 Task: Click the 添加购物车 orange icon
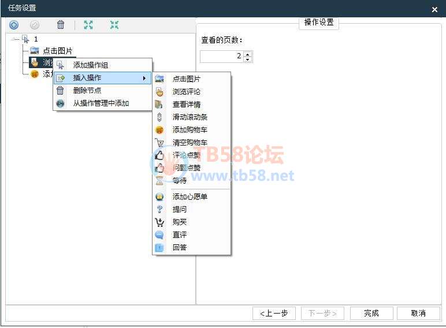click(x=159, y=130)
